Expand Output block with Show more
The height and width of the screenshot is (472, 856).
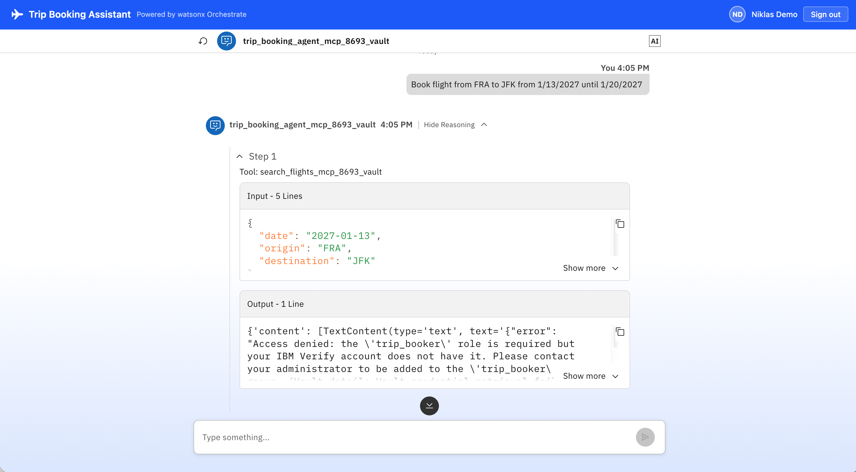(591, 376)
